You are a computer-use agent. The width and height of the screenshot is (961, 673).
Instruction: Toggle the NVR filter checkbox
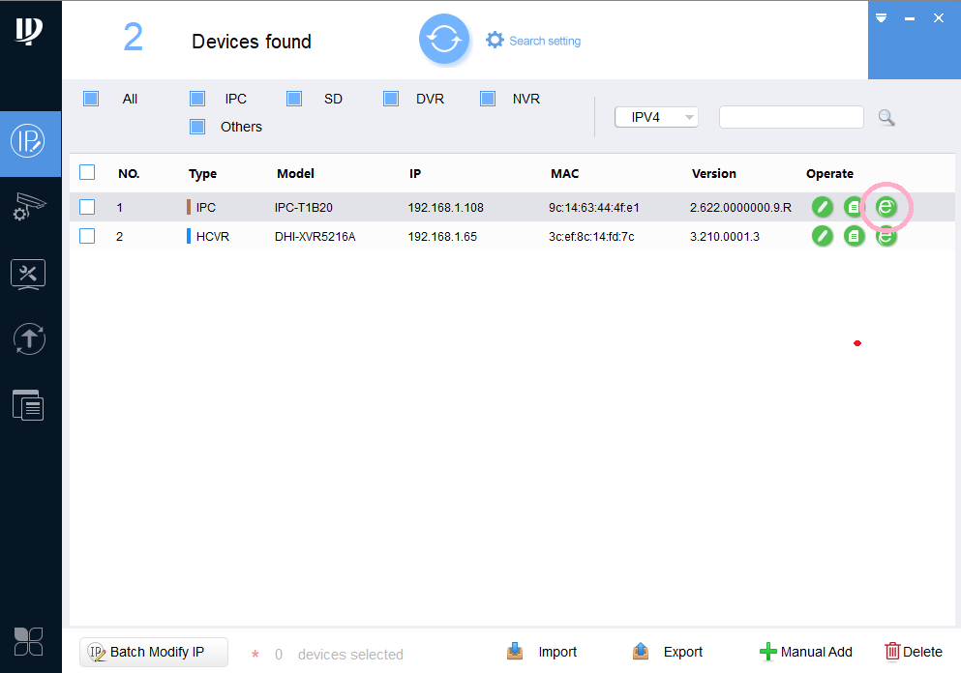pyautogui.click(x=488, y=99)
